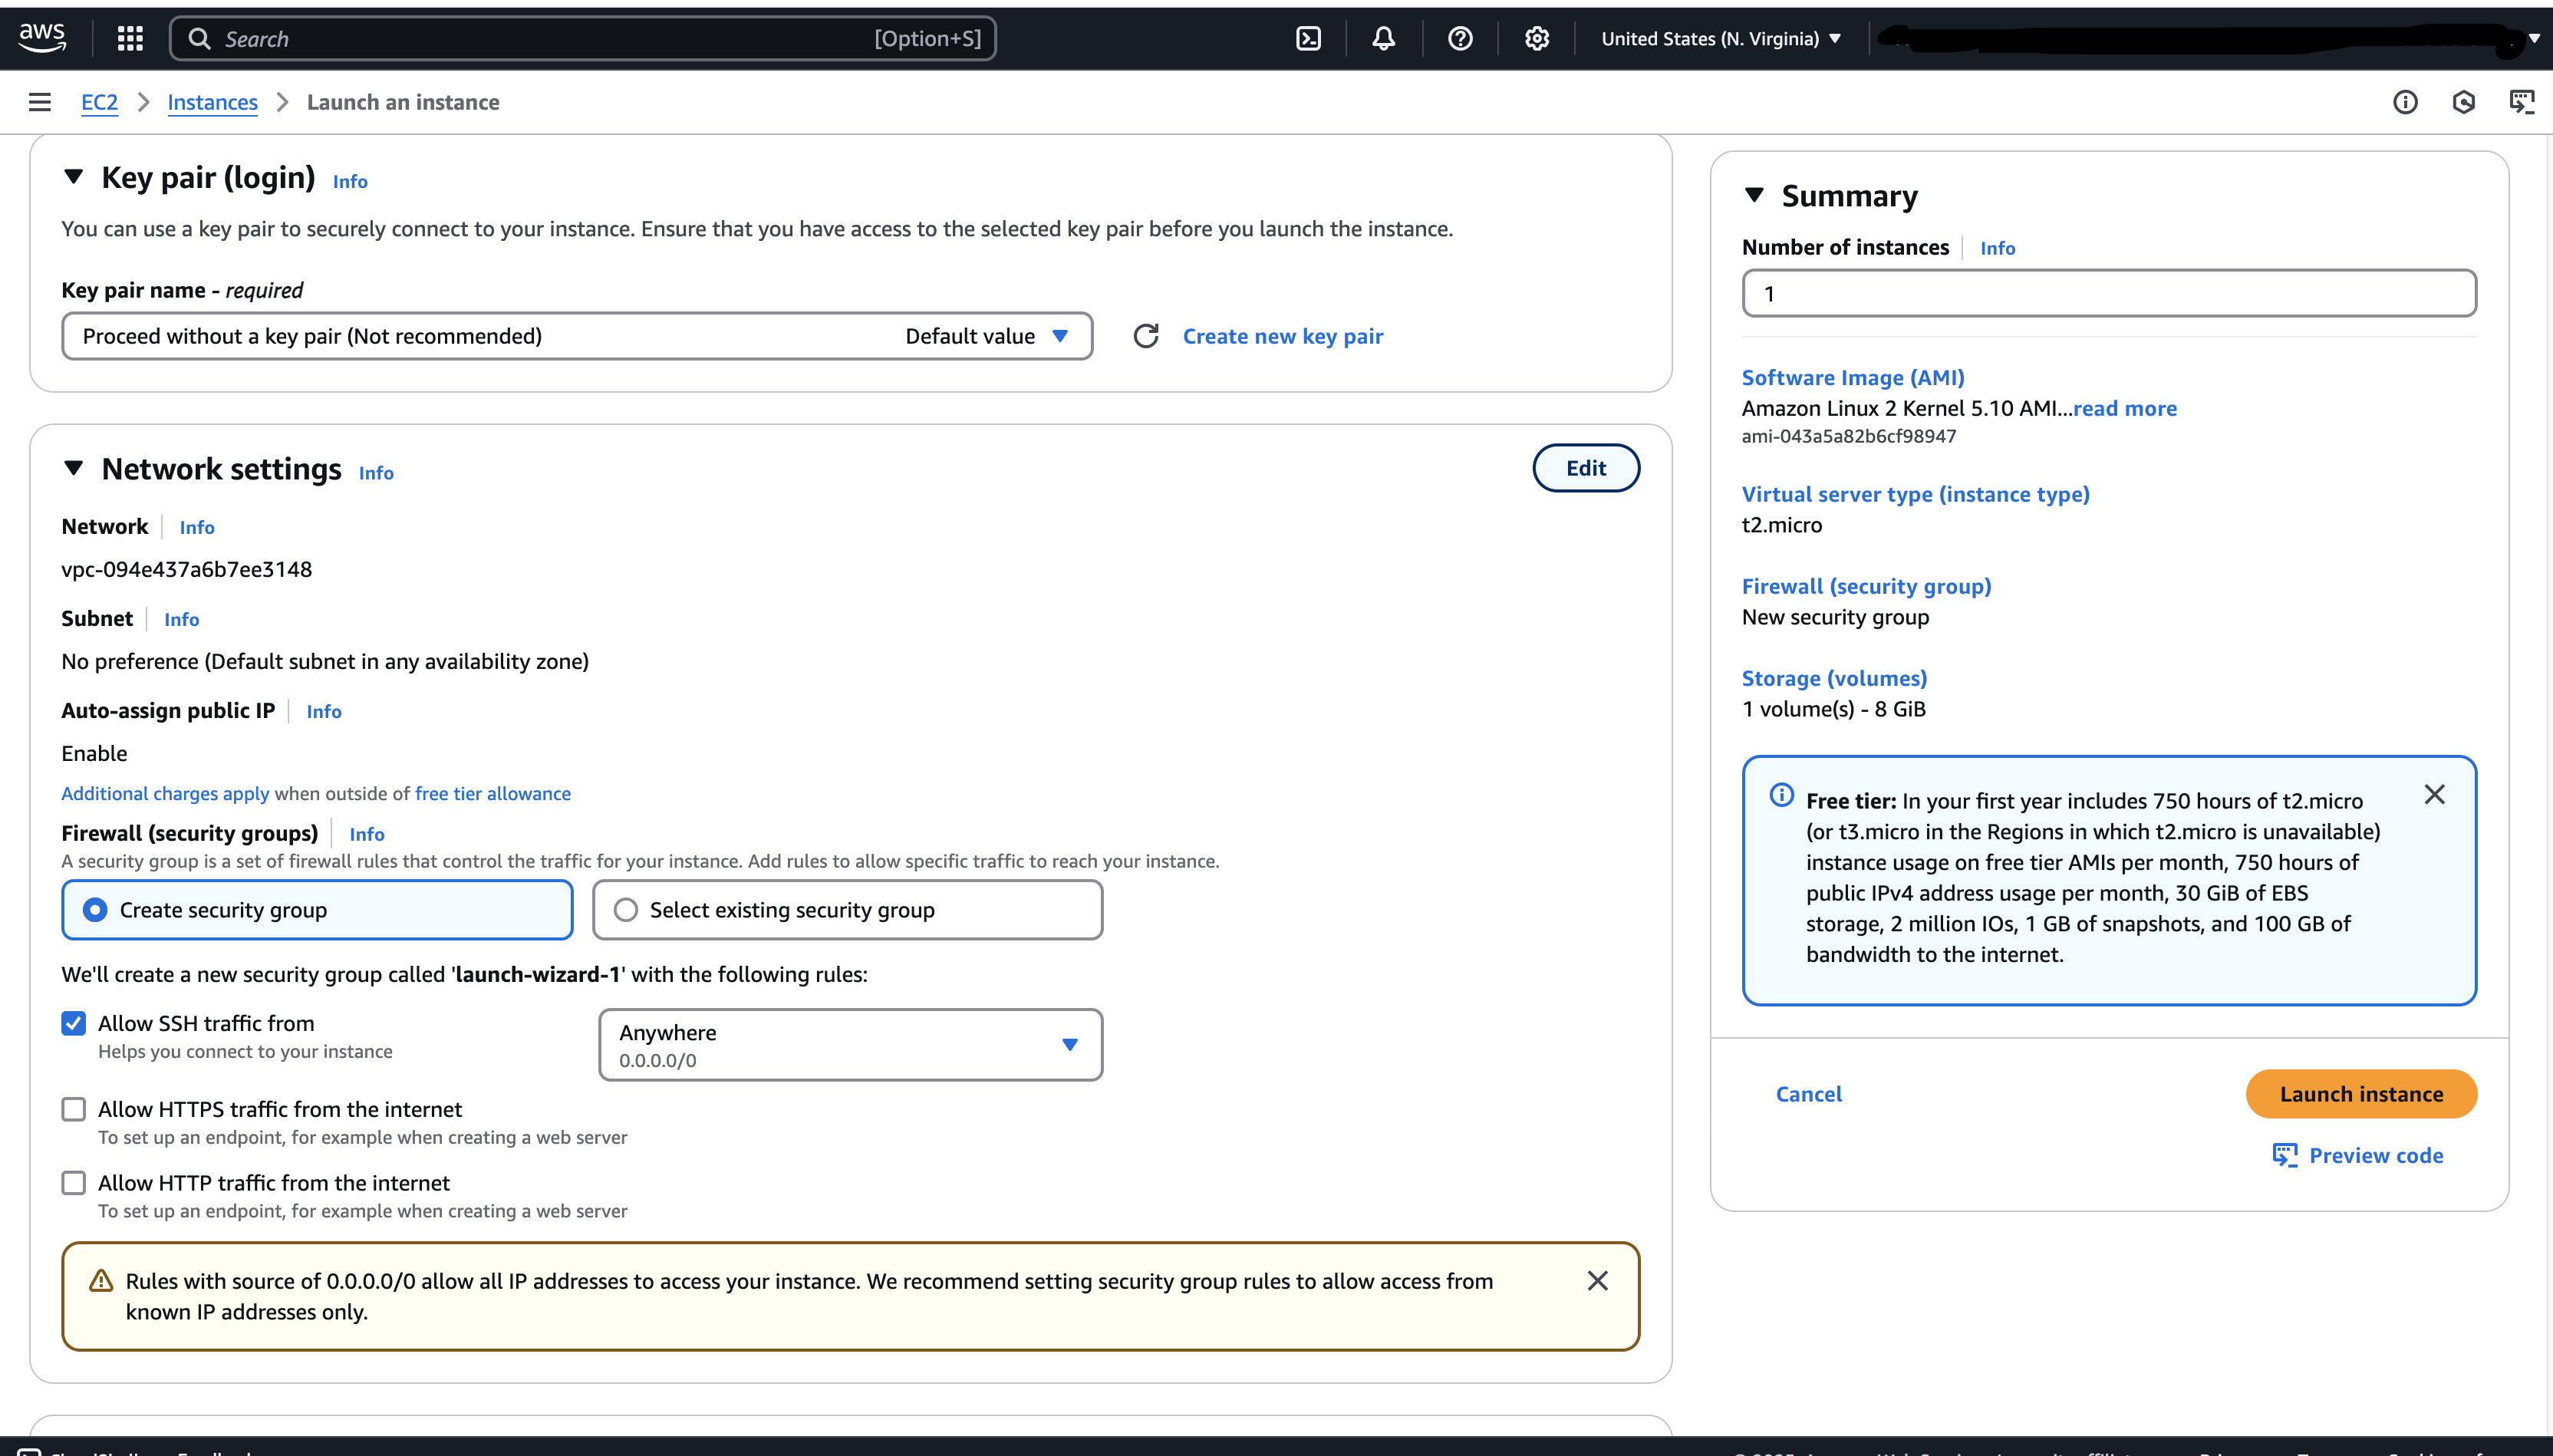Toggle the hamburger navigation menu
The height and width of the screenshot is (1456, 2553).
[40, 102]
